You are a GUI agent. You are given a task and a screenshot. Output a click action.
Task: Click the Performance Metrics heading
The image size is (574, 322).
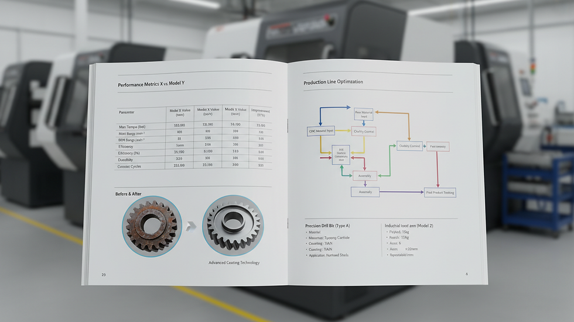151,84
